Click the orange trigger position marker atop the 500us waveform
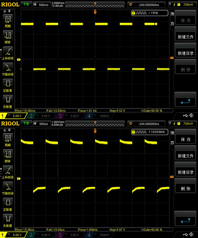 pos(95,131)
